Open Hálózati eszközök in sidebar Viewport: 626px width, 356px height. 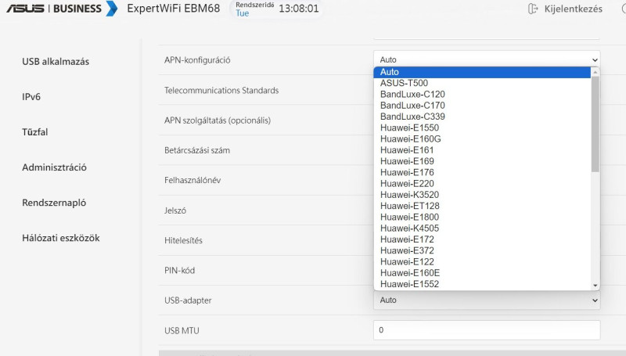[x=61, y=238]
